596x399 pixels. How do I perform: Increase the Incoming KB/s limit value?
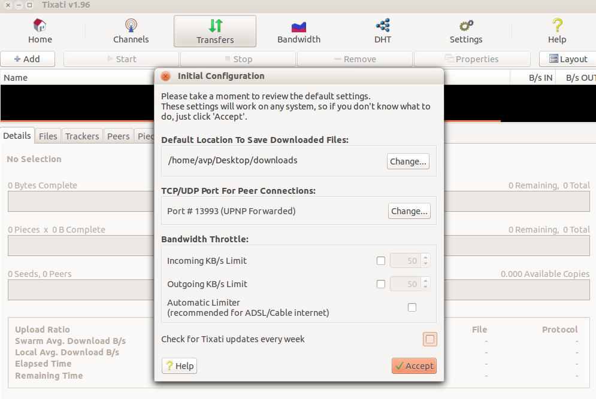click(426, 257)
